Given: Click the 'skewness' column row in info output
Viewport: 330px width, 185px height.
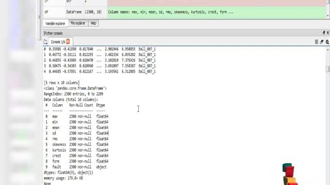Looking at the screenshot, I should tap(77, 144).
